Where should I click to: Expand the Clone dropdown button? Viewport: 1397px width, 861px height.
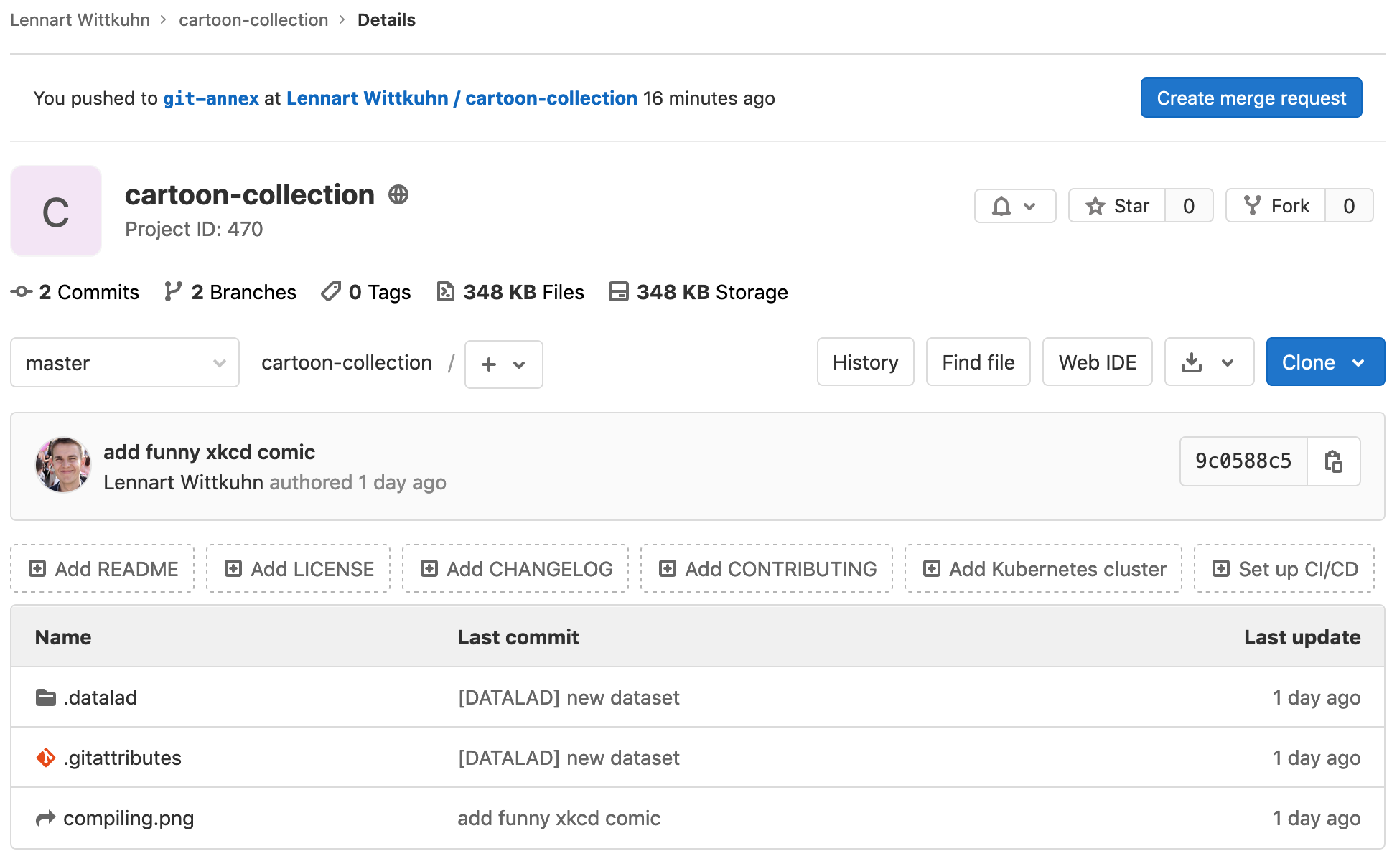[x=1324, y=362]
